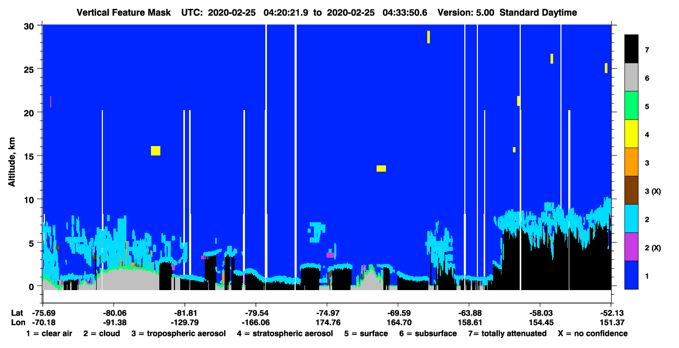Screen dimensions: 679x348
Task: Click the '1 = clear air' key text
Action: pyautogui.click(x=49, y=333)
